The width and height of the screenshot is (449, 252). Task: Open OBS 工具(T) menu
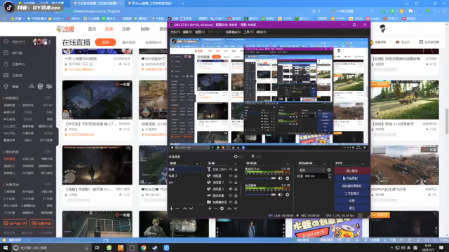click(249, 32)
